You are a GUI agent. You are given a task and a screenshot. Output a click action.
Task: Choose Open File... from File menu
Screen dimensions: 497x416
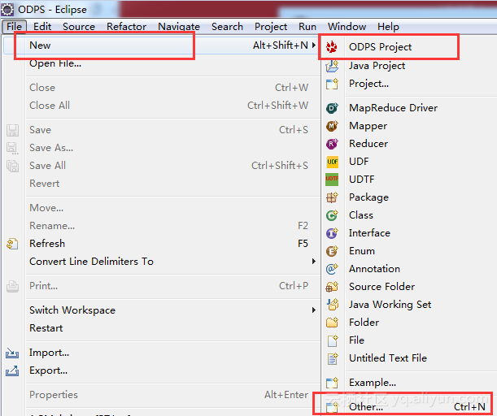tap(55, 63)
